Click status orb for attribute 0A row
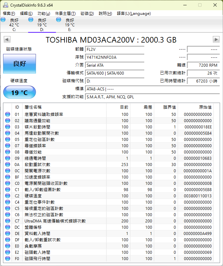The width and height of the screenshot is (223, 266). coord(8,164)
